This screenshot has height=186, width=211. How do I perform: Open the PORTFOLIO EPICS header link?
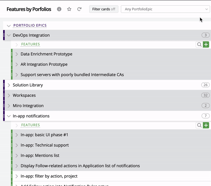30,26
